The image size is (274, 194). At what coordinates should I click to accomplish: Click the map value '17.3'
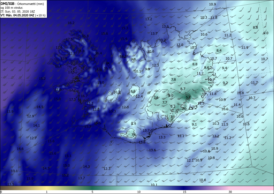point(73,100)
